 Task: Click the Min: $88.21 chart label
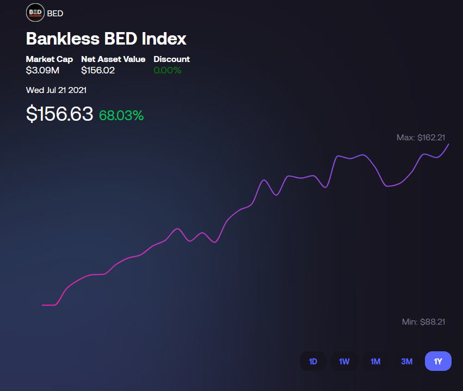coord(423,321)
